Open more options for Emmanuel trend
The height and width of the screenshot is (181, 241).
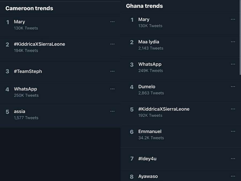pos(233,131)
